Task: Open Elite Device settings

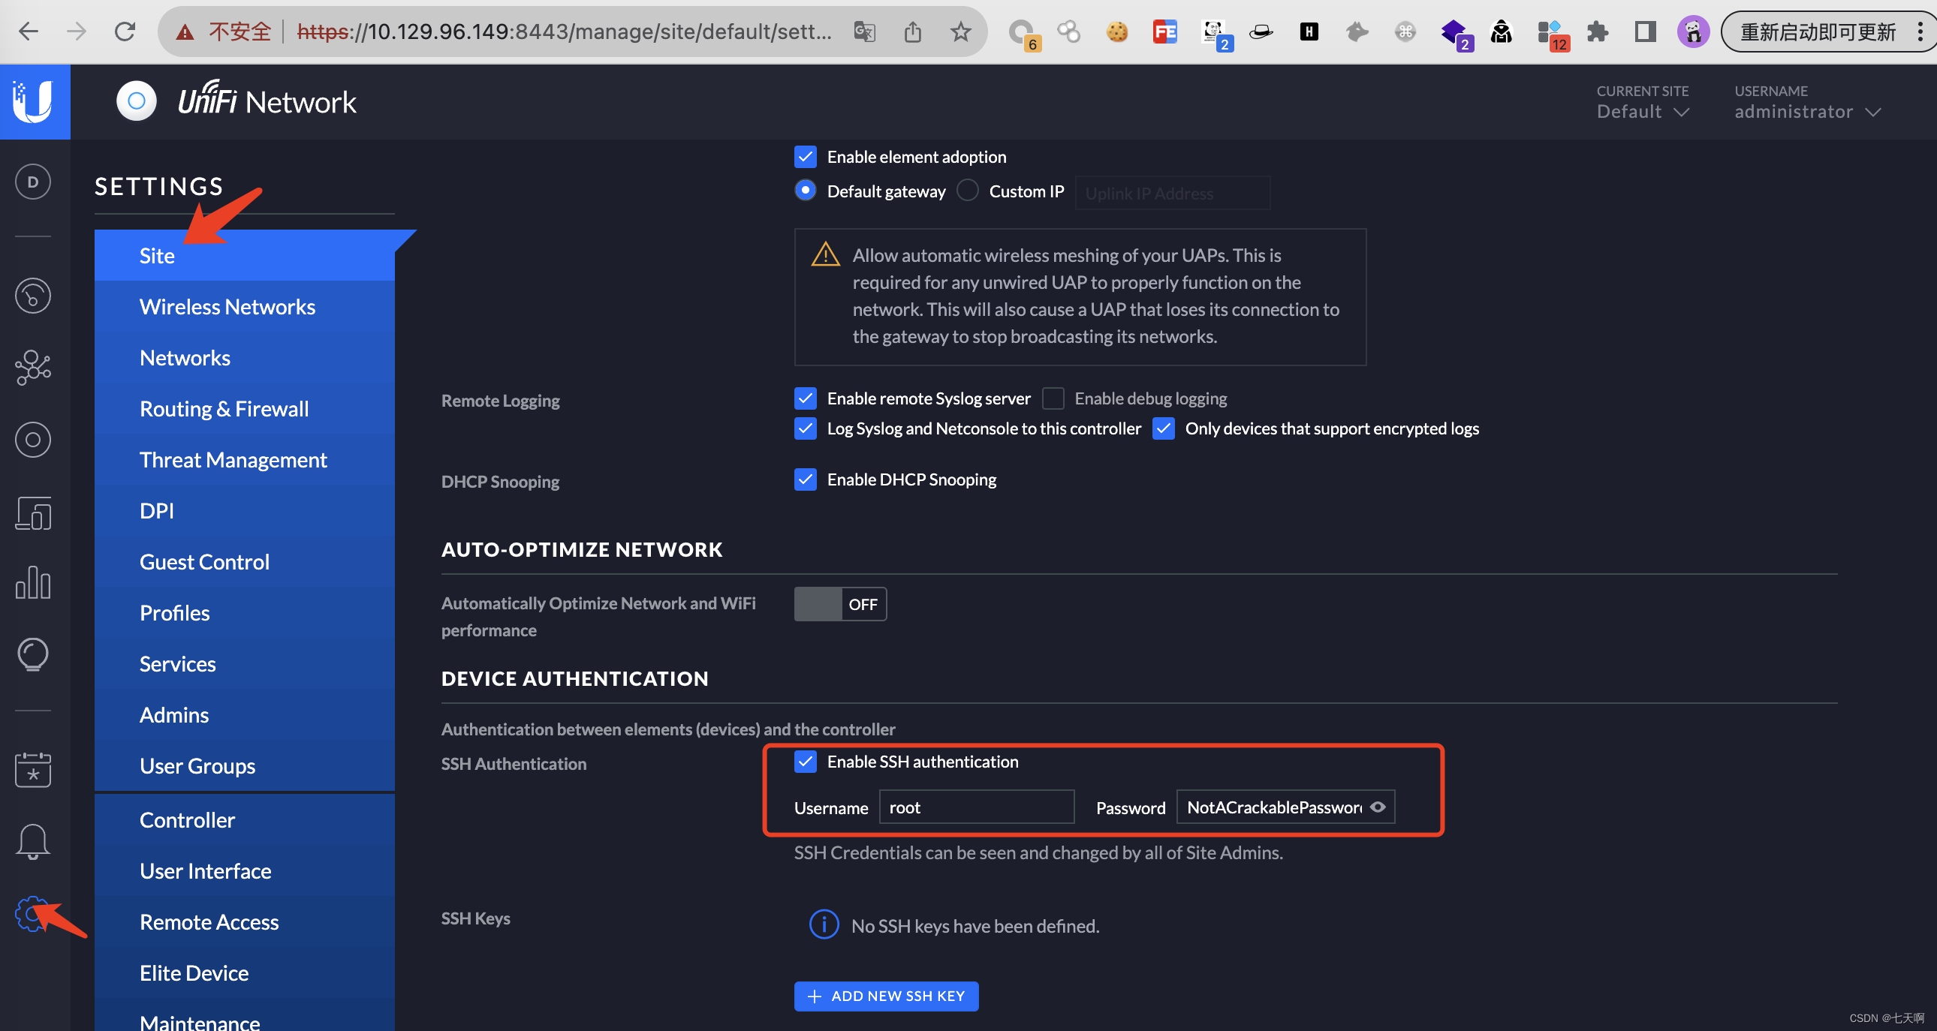Action: (x=245, y=973)
